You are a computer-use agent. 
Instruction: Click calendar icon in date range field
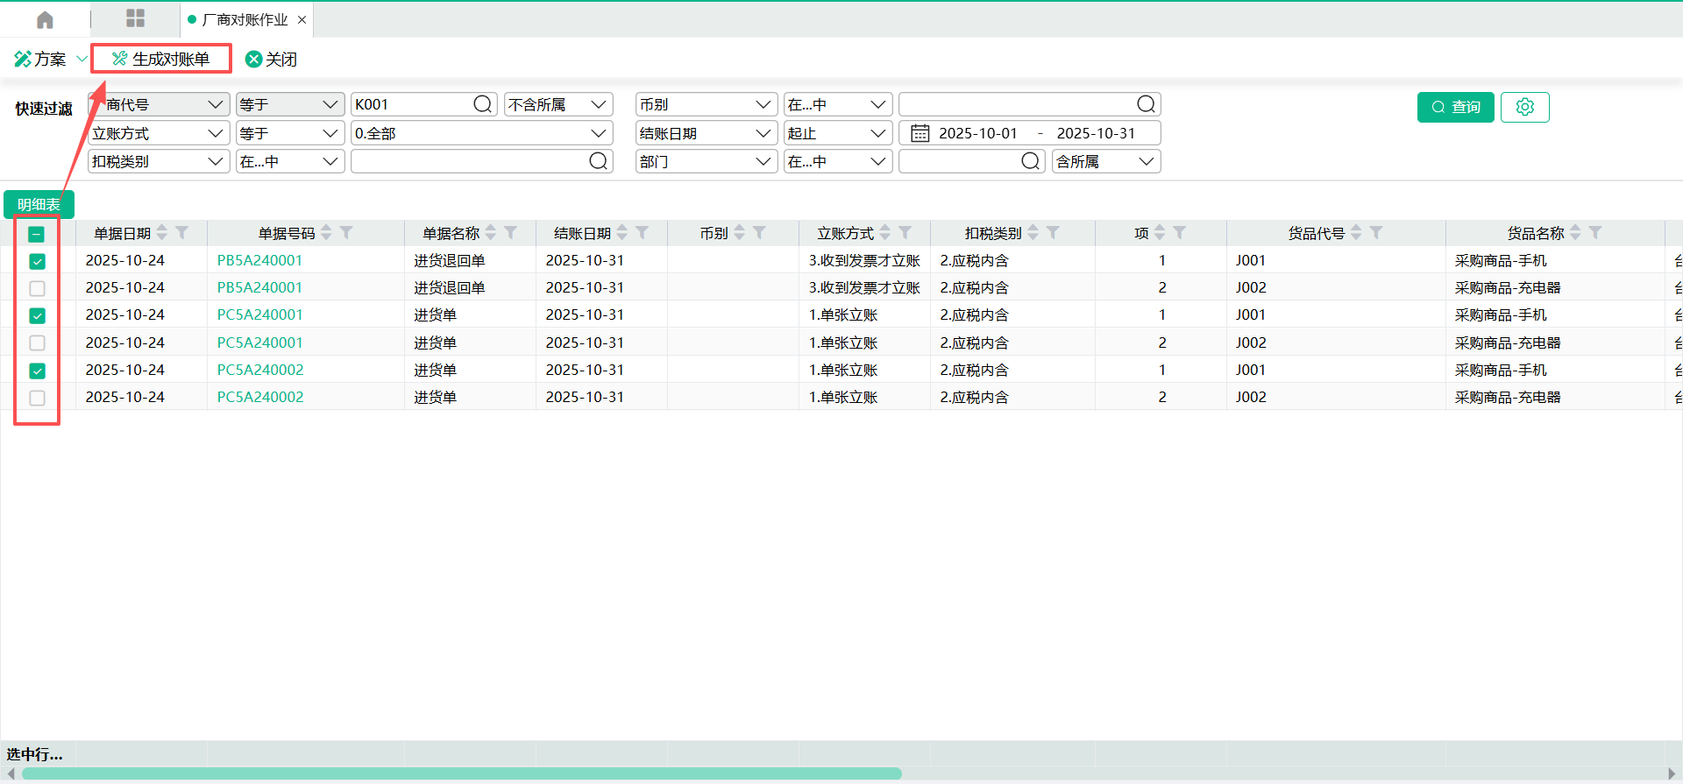click(x=920, y=133)
